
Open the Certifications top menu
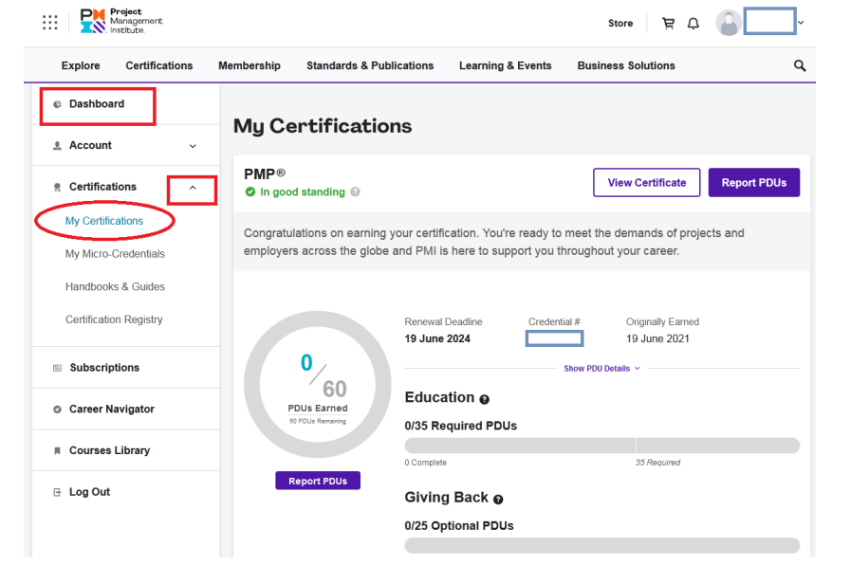click(159, 65)
